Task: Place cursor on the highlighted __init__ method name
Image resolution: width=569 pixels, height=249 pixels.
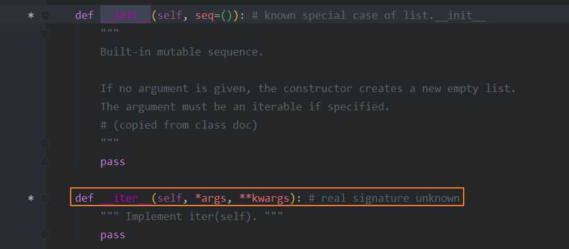Action: [x=126, y=16]
